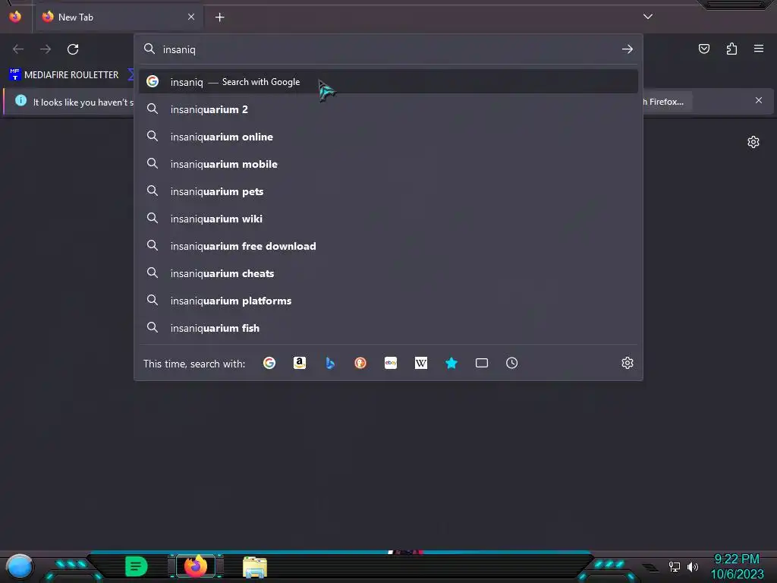Open the volume speaker icon
Screen dimensions: 777x583
693,566
